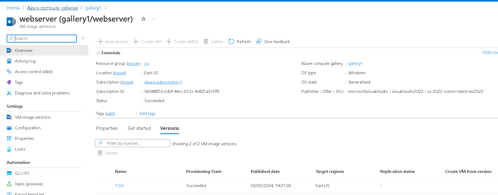Open the more options ellipsis next to title

coord(154,19)
